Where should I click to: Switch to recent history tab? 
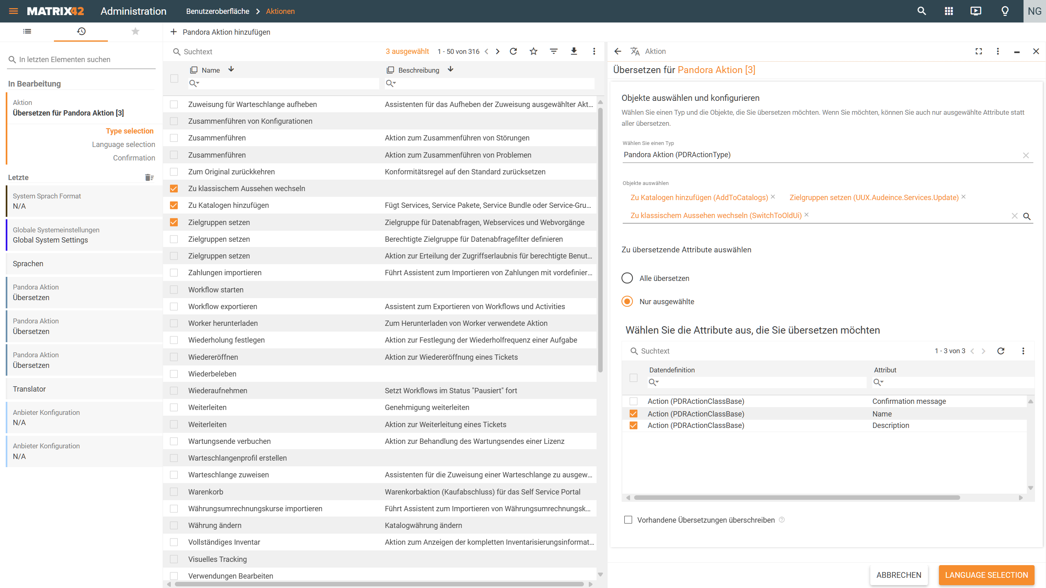click(81, 31)
